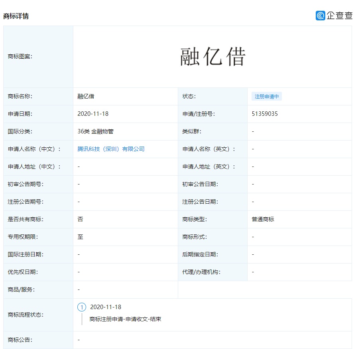This screenshot has width=358, height=349.
Task: Click the 否 shared trademark value
Action: [x=80, y=219]
